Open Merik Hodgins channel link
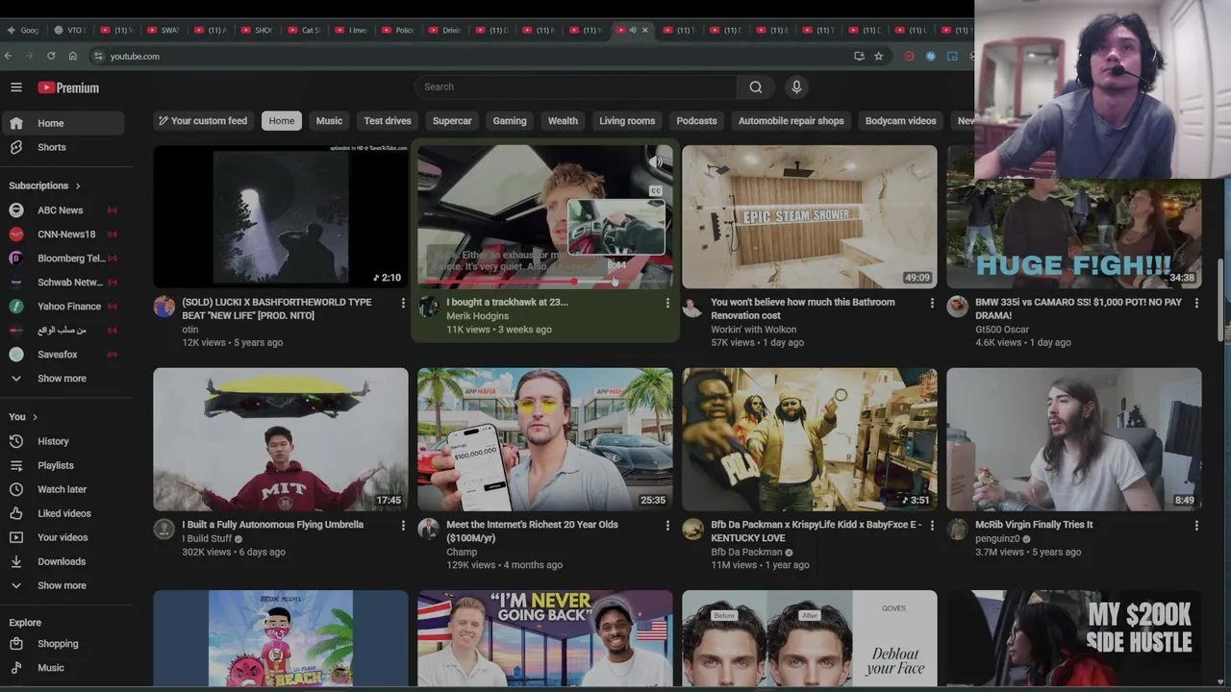Image resolution: width=1231 pixels, height=692 pixels. [x=478, y=315]
